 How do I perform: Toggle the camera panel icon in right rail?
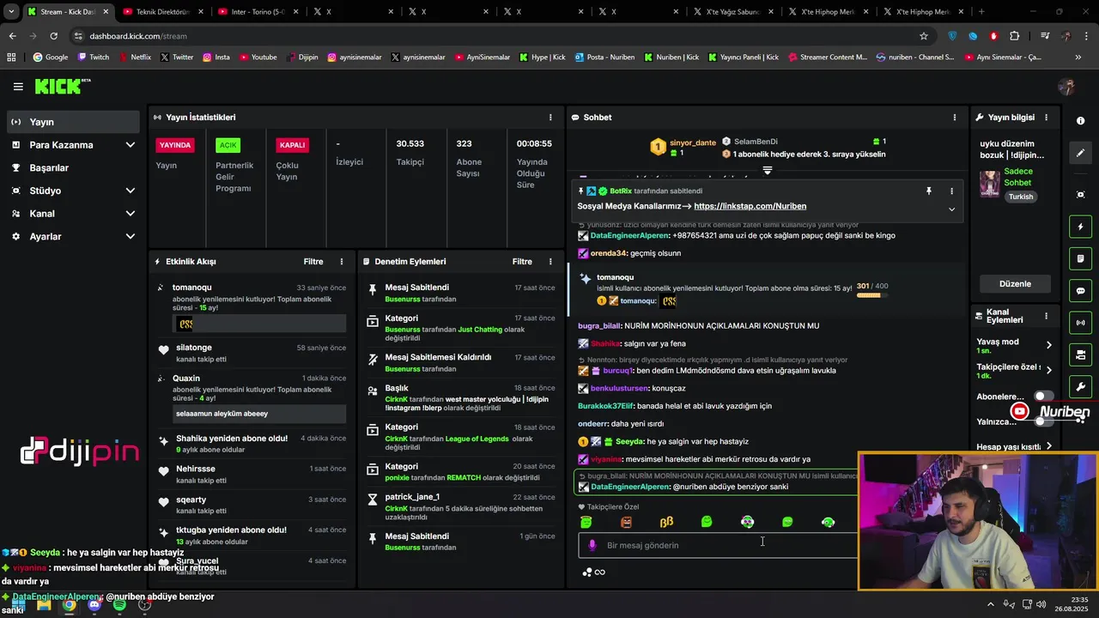1081,354
